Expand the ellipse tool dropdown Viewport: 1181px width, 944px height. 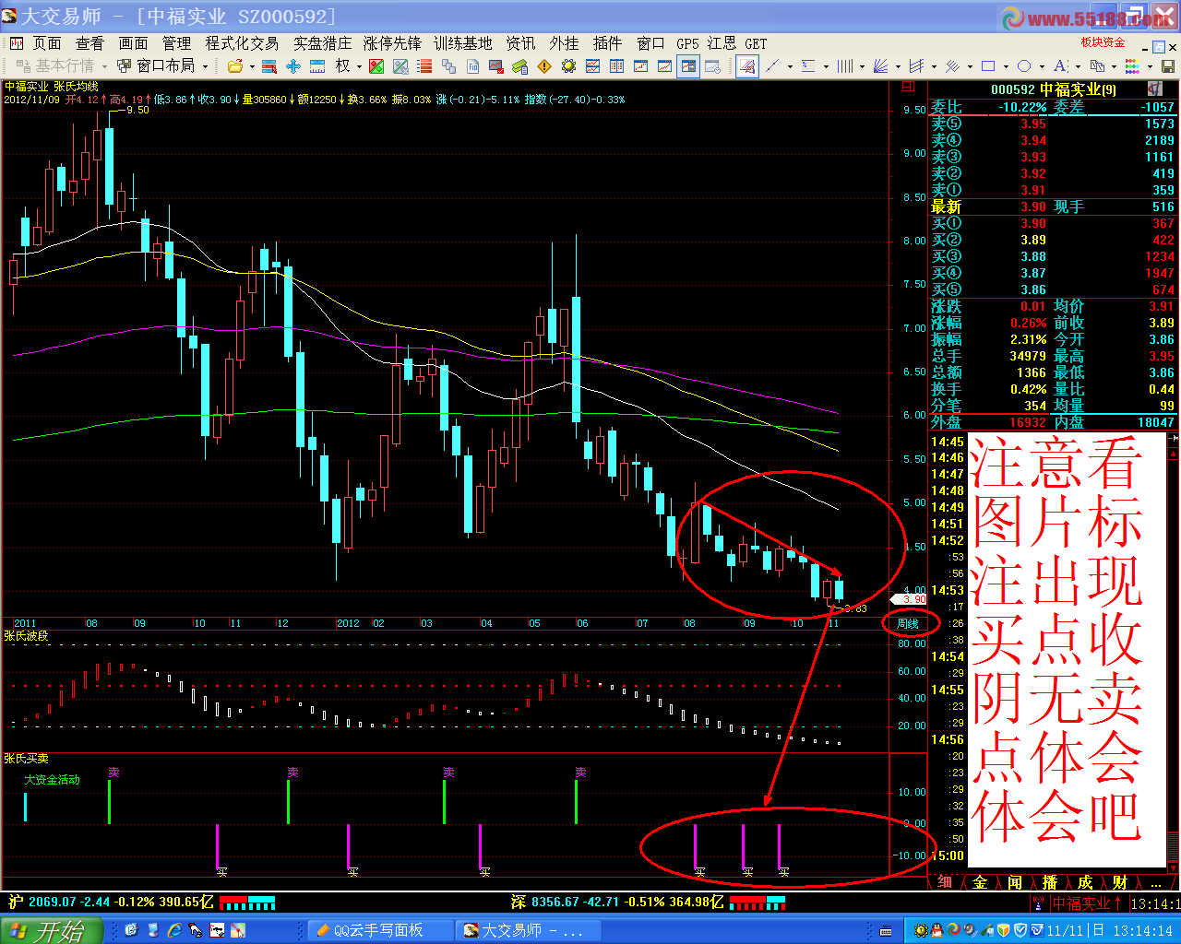1042,66
